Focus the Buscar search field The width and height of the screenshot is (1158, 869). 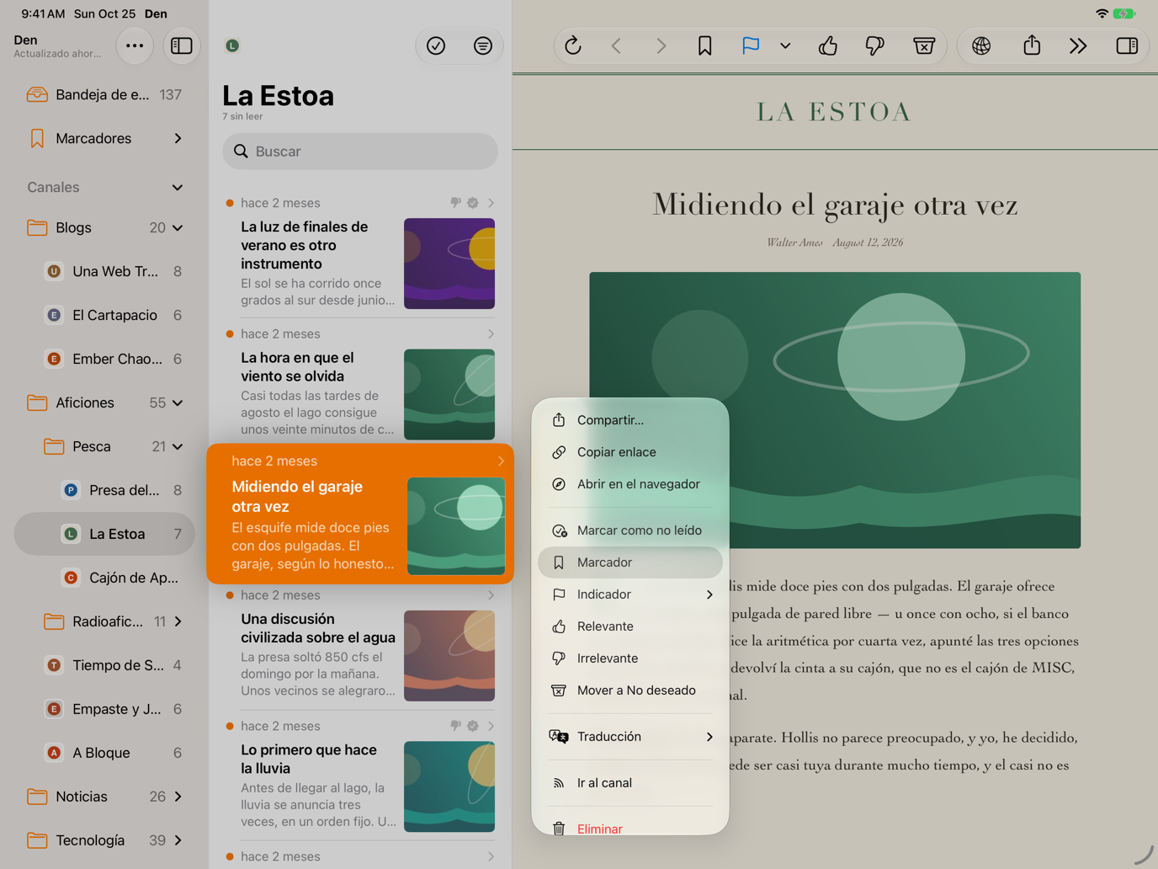360,152
